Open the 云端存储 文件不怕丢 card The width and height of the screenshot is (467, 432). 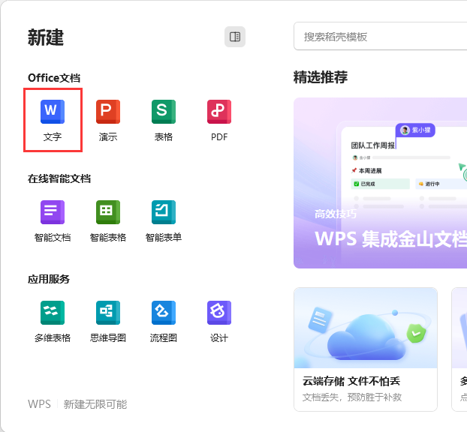[x=366, y=349]
